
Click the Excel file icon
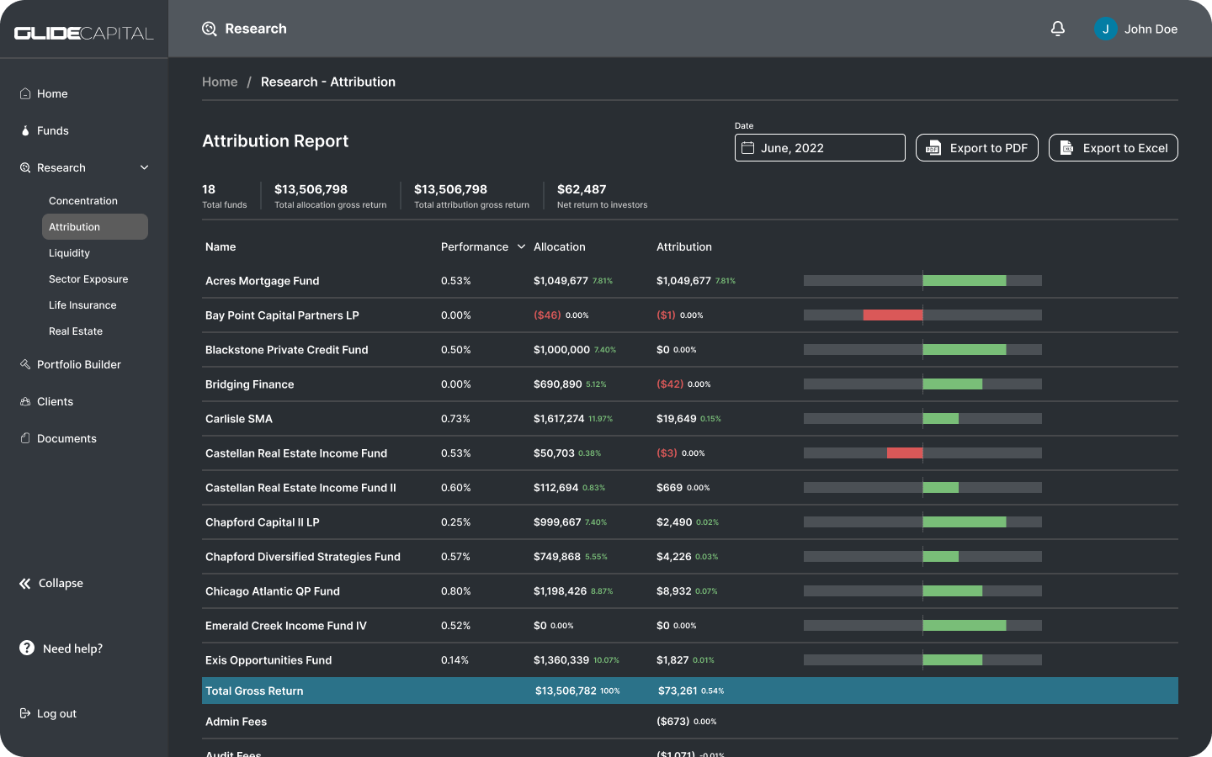pyautogui.click(x=1066, y=148)
